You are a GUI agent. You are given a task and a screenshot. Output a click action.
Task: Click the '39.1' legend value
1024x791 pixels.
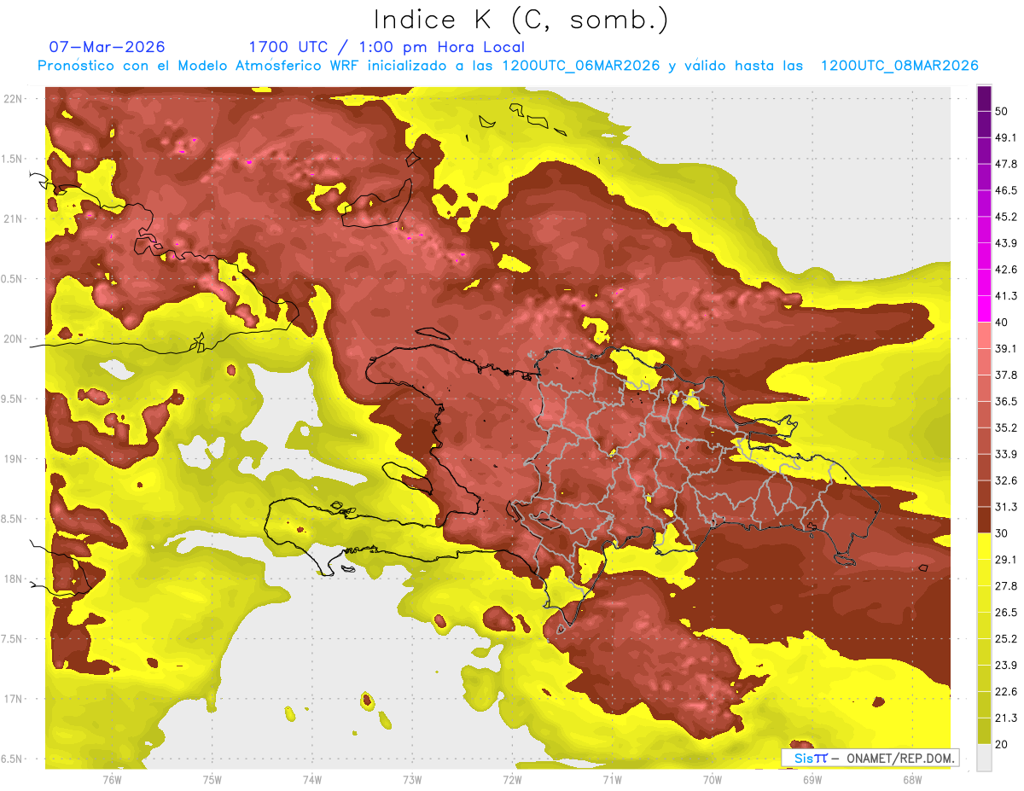click(x=1006, y=348)
